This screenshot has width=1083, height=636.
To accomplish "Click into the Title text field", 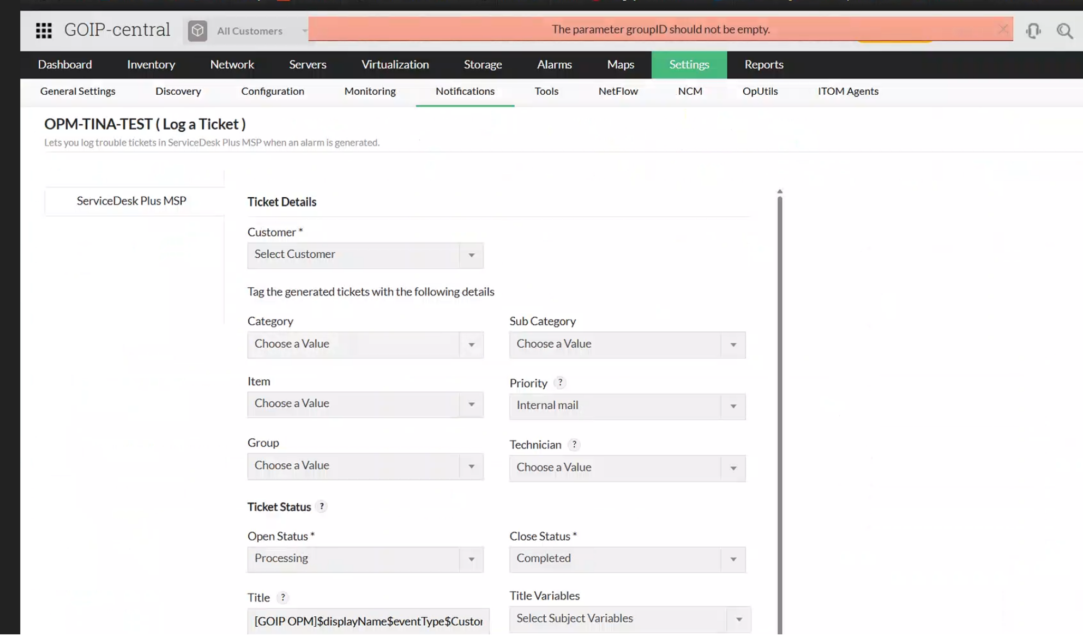I will pyautogui.click(x=368, y=621).
